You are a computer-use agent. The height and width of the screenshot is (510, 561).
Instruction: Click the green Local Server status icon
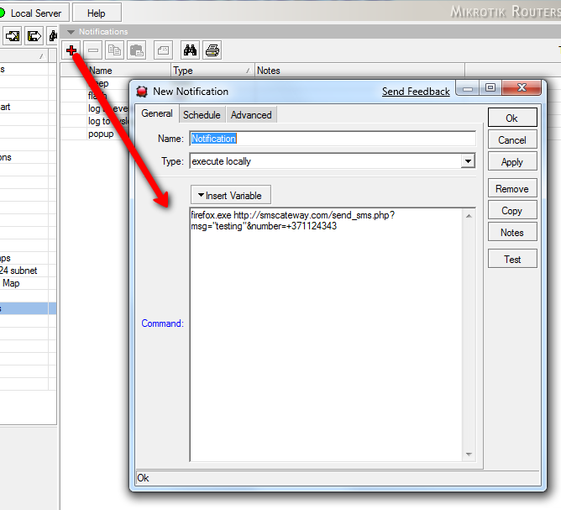tap(2, 13)
